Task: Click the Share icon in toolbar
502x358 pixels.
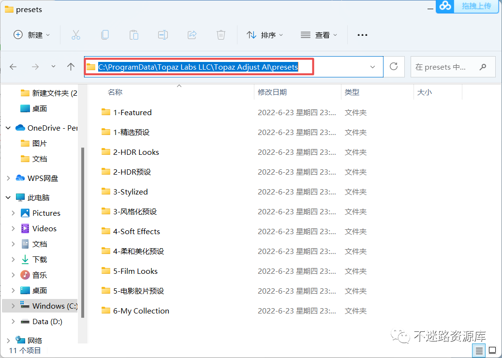Action: coord(192,35)
